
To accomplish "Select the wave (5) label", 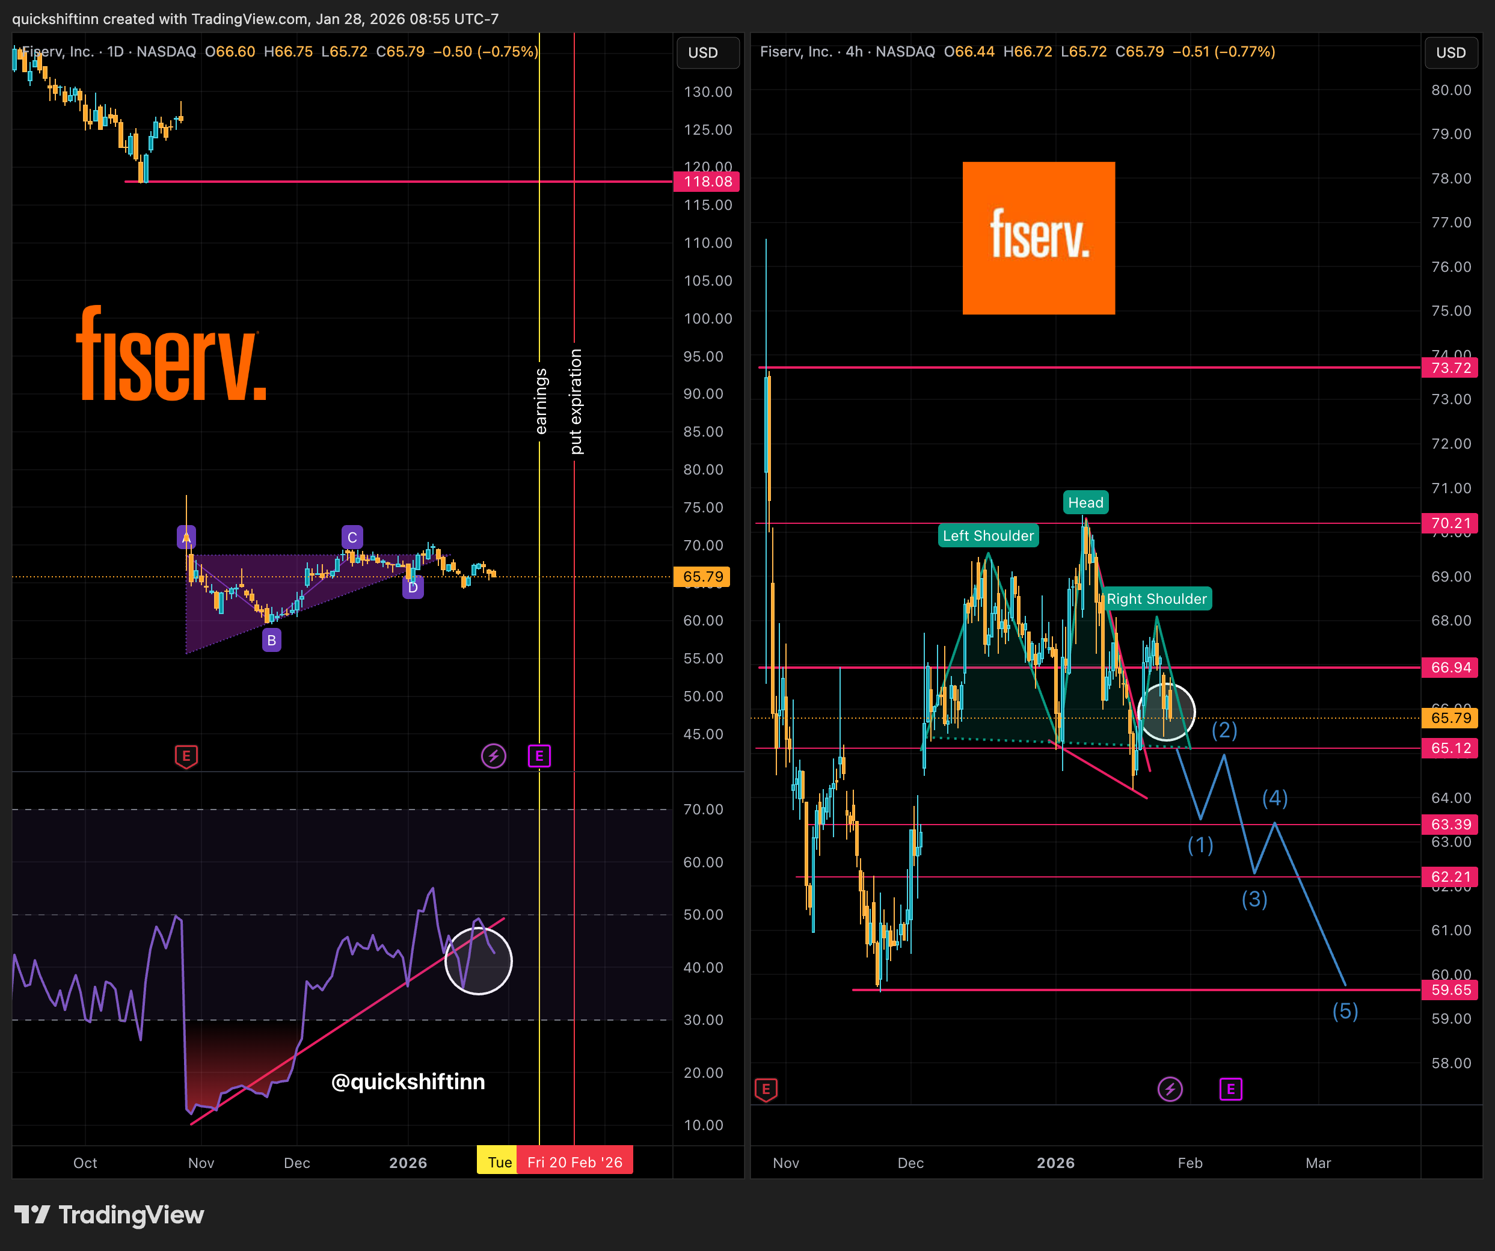I will pyautogui.click(x=1345, y=1011).
